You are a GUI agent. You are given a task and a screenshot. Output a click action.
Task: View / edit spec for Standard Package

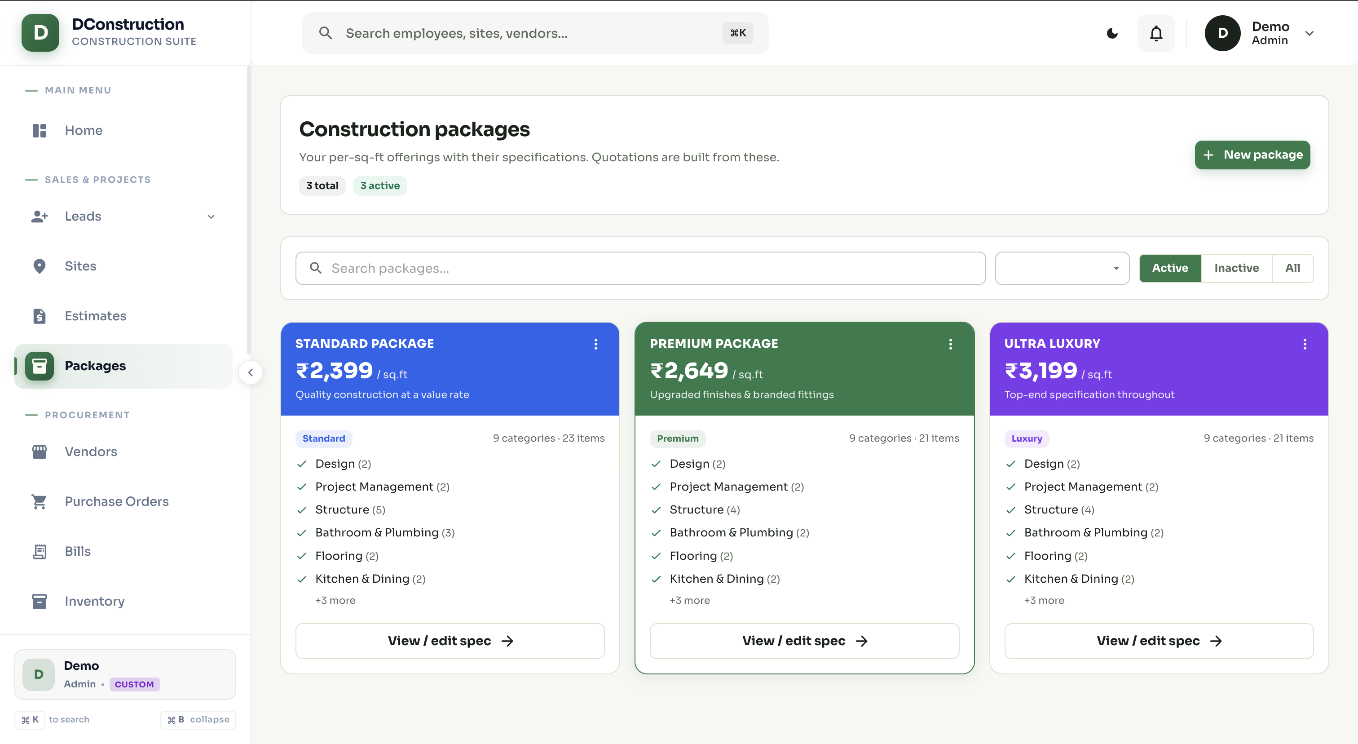pos(450,641)
